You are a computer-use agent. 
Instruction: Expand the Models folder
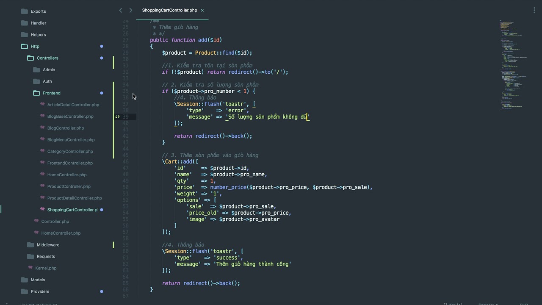[24, 280]
